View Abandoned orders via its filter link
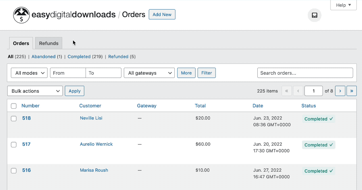 coord(43,56)
